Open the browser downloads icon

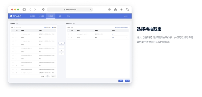[109, 10]
